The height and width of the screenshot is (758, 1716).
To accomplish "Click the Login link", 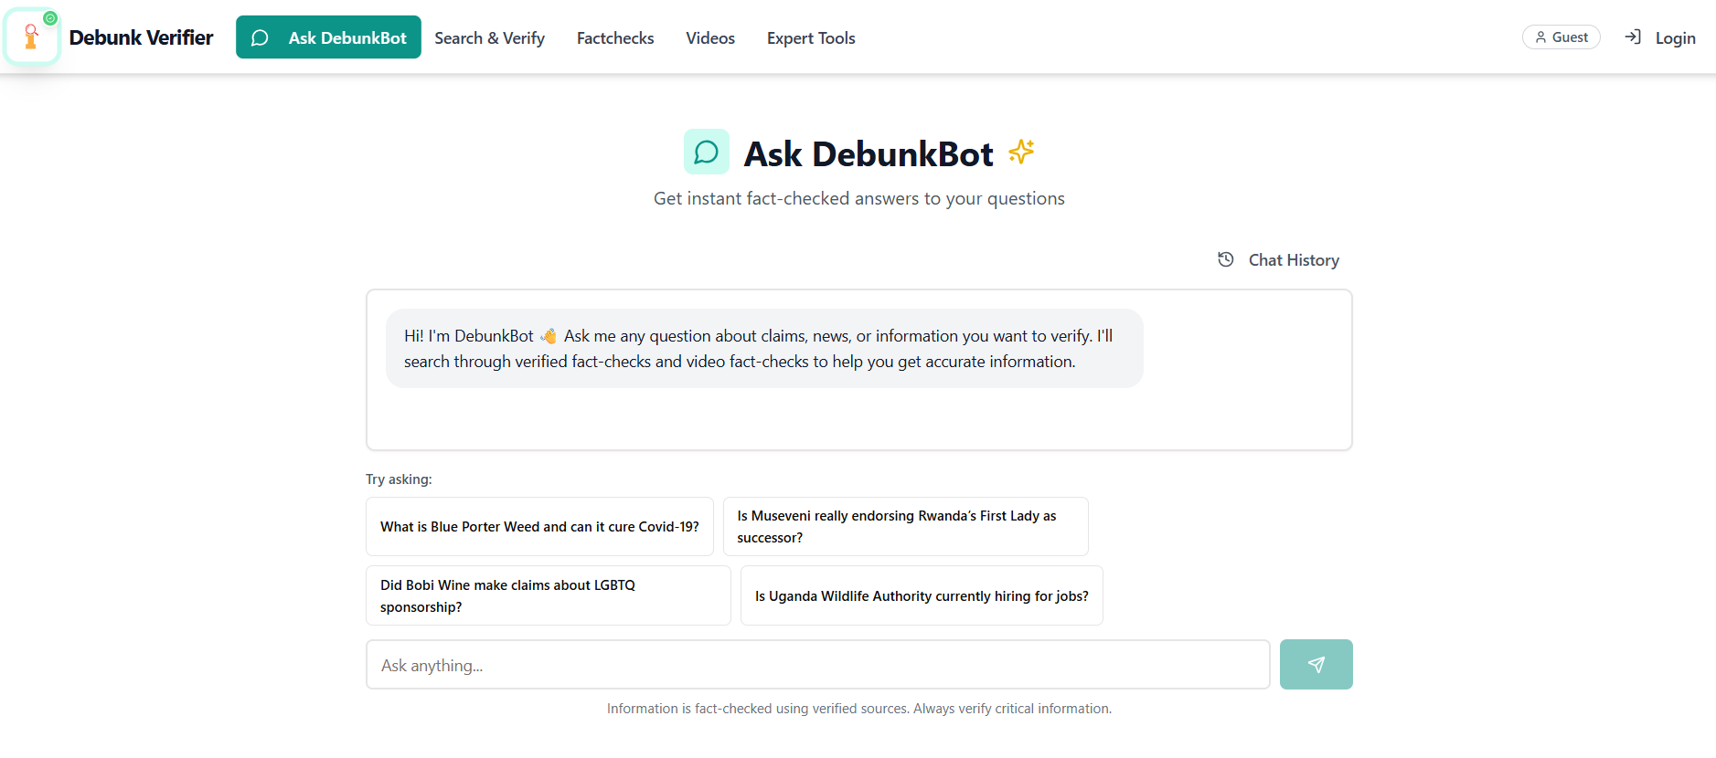I will tap(1675, 38).
